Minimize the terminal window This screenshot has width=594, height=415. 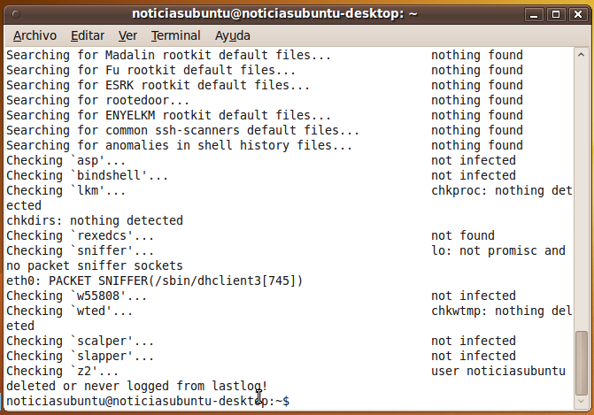(x=534, y=14)
